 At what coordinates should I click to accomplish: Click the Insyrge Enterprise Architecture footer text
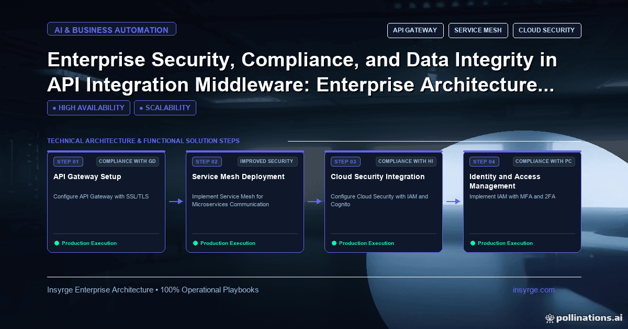coord(153,290)
